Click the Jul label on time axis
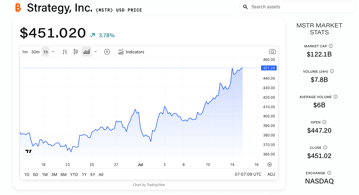This screenshot has width=359, height=195. point(140,165)
